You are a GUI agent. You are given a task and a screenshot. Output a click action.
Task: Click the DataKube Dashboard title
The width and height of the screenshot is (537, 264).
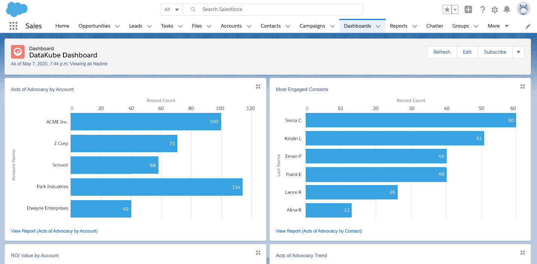[x=63, y=55]
